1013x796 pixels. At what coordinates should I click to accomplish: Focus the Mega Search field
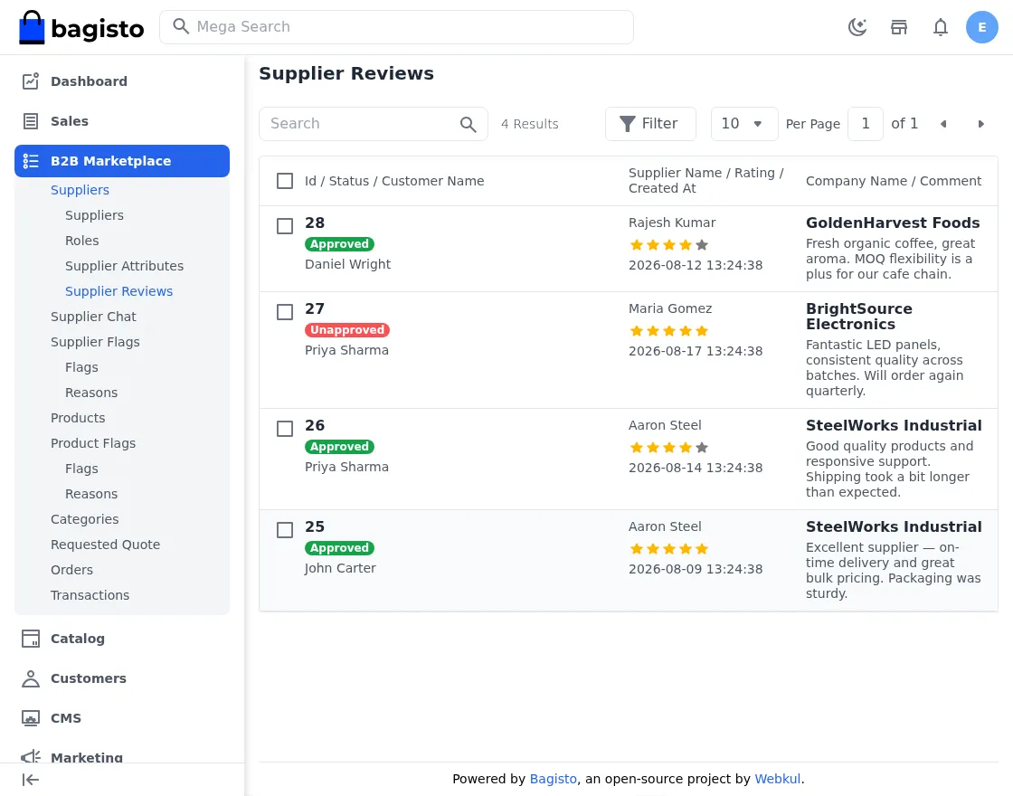coord(397,27)
